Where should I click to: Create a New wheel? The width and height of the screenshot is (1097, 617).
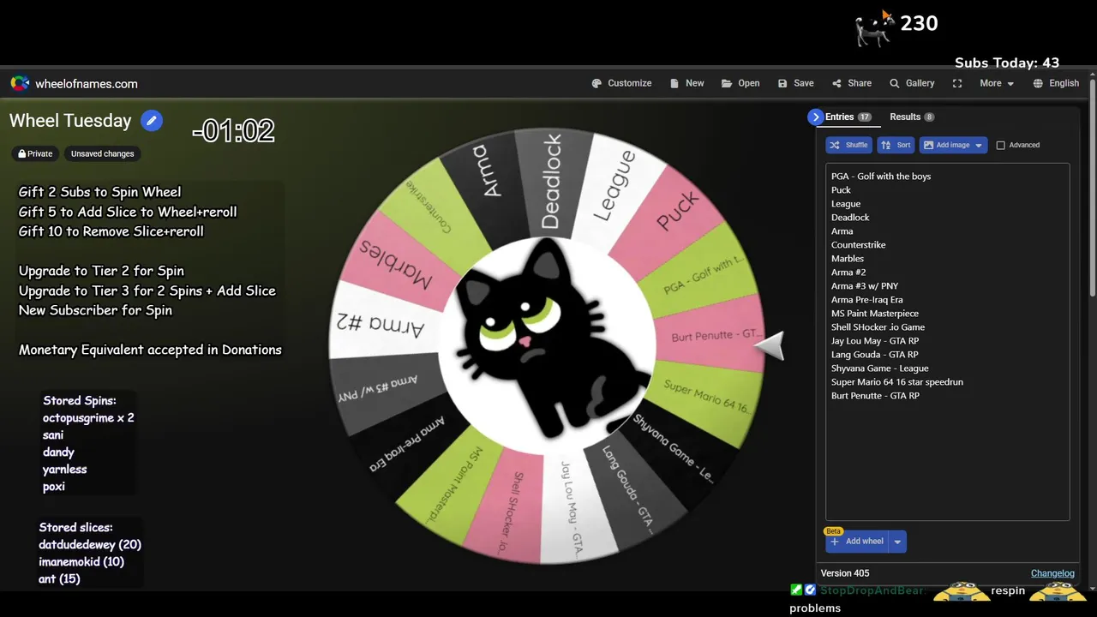click(x=686, y=83)
